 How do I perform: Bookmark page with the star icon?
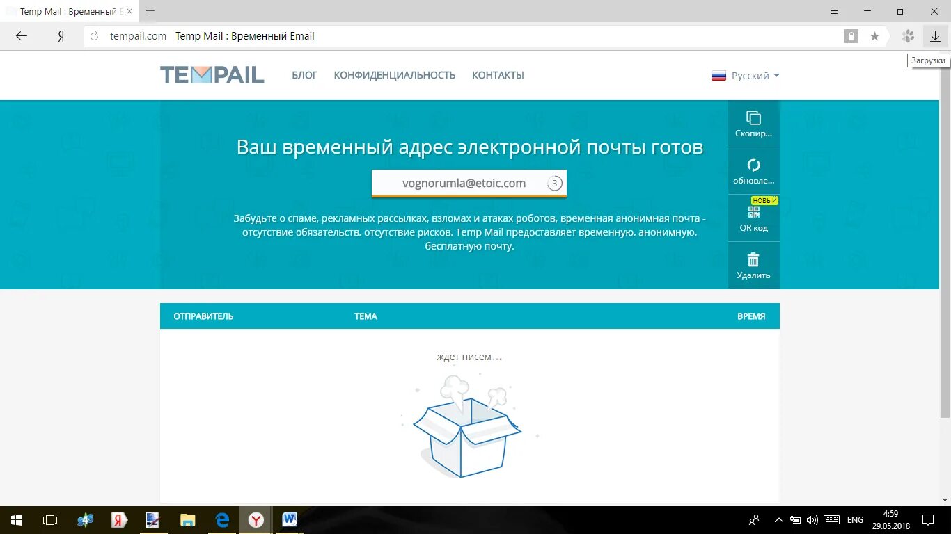point(874,36)
